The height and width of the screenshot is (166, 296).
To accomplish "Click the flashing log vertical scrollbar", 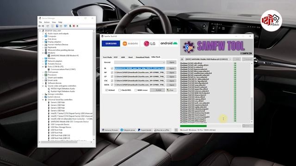I will 252,92.
